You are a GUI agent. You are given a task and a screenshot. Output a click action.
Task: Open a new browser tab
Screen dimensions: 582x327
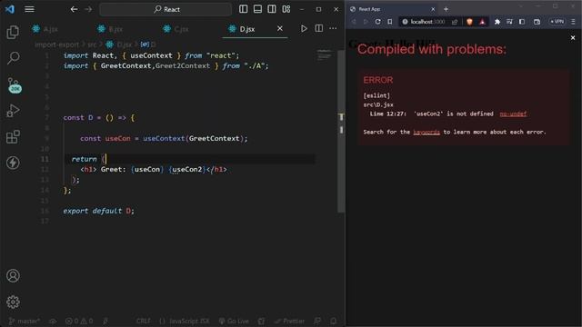[x=447, y=9]
